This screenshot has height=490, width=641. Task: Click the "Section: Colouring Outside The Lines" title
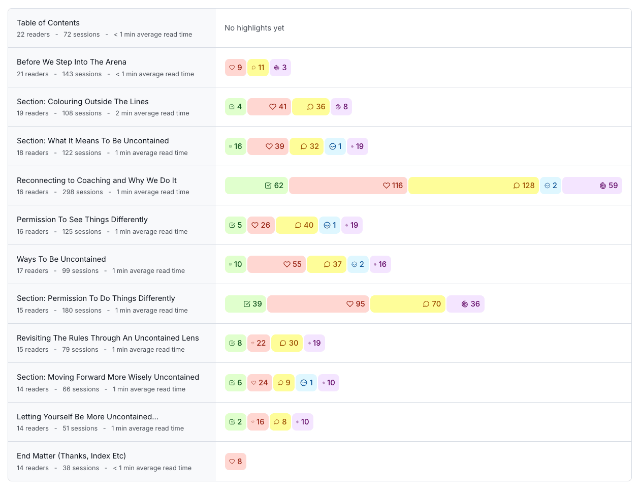pos(83,102)
